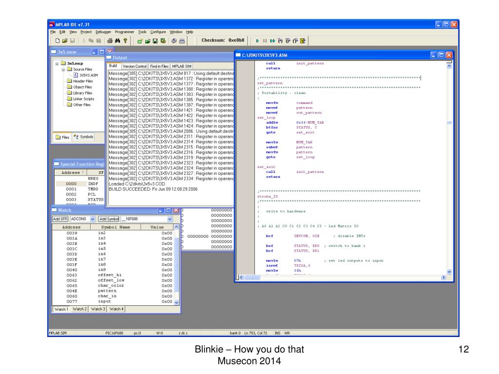
Task: Click the Animate double-arrow icon
Action: 272,41
